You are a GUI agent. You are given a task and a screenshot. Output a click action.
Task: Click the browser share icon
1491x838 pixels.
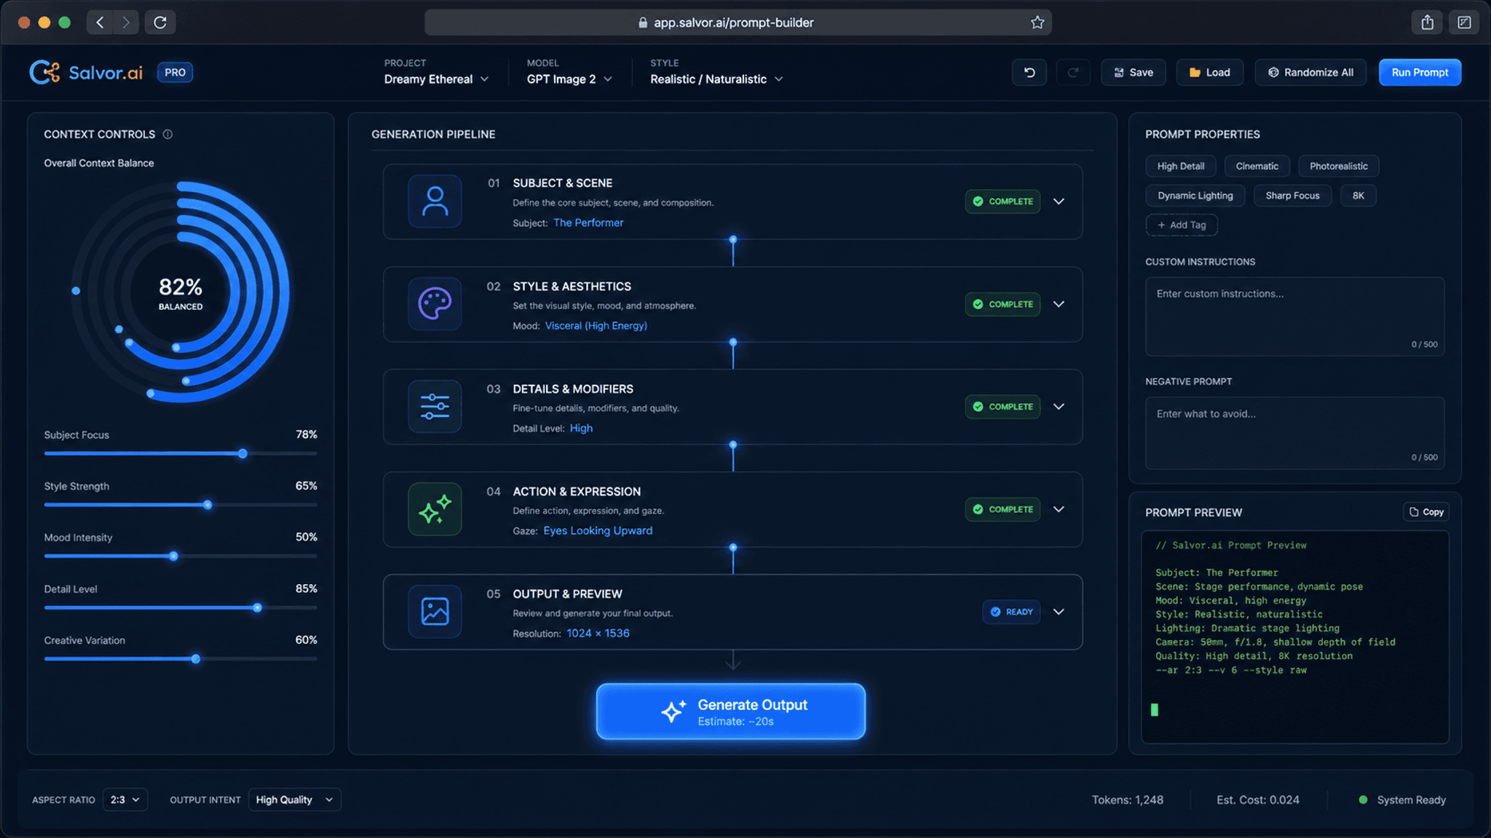[1427, 23]
